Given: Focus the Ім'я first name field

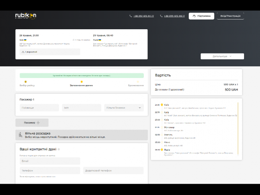Looking at the screenshot, I should 81,108.
